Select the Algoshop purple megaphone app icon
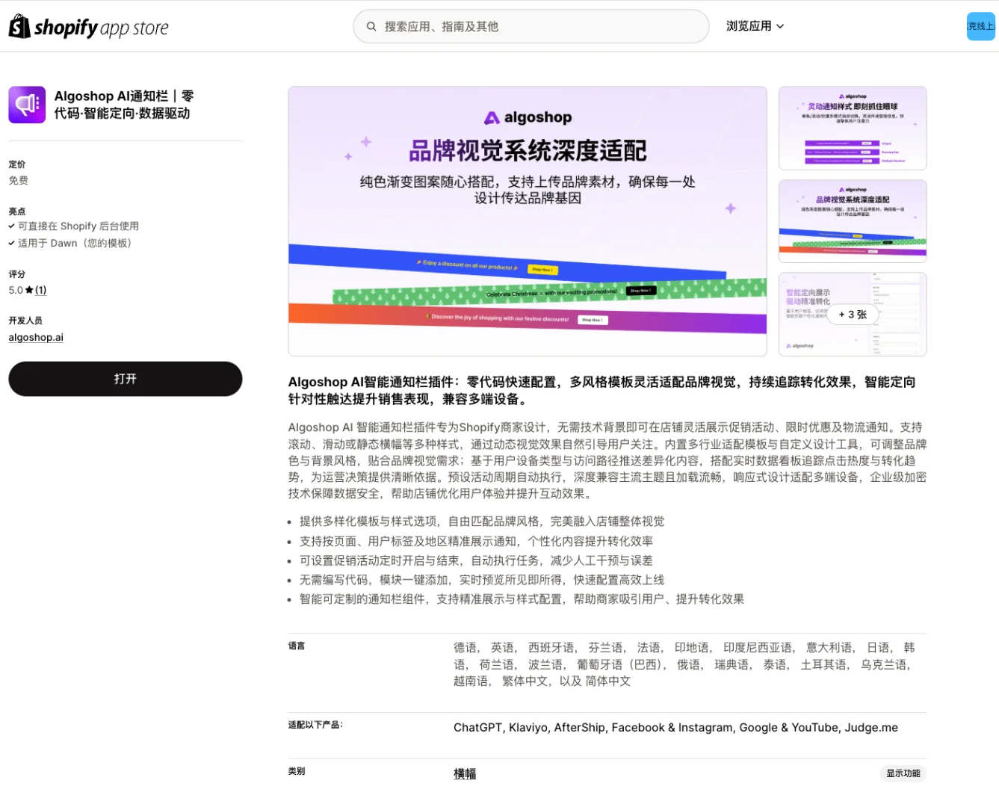This screenshot has height=807, width=999. coord(27,105)
